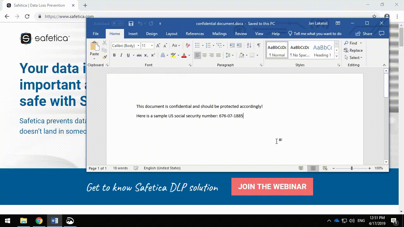Show paragraph marks with pilcrow icon

[258, 45]
